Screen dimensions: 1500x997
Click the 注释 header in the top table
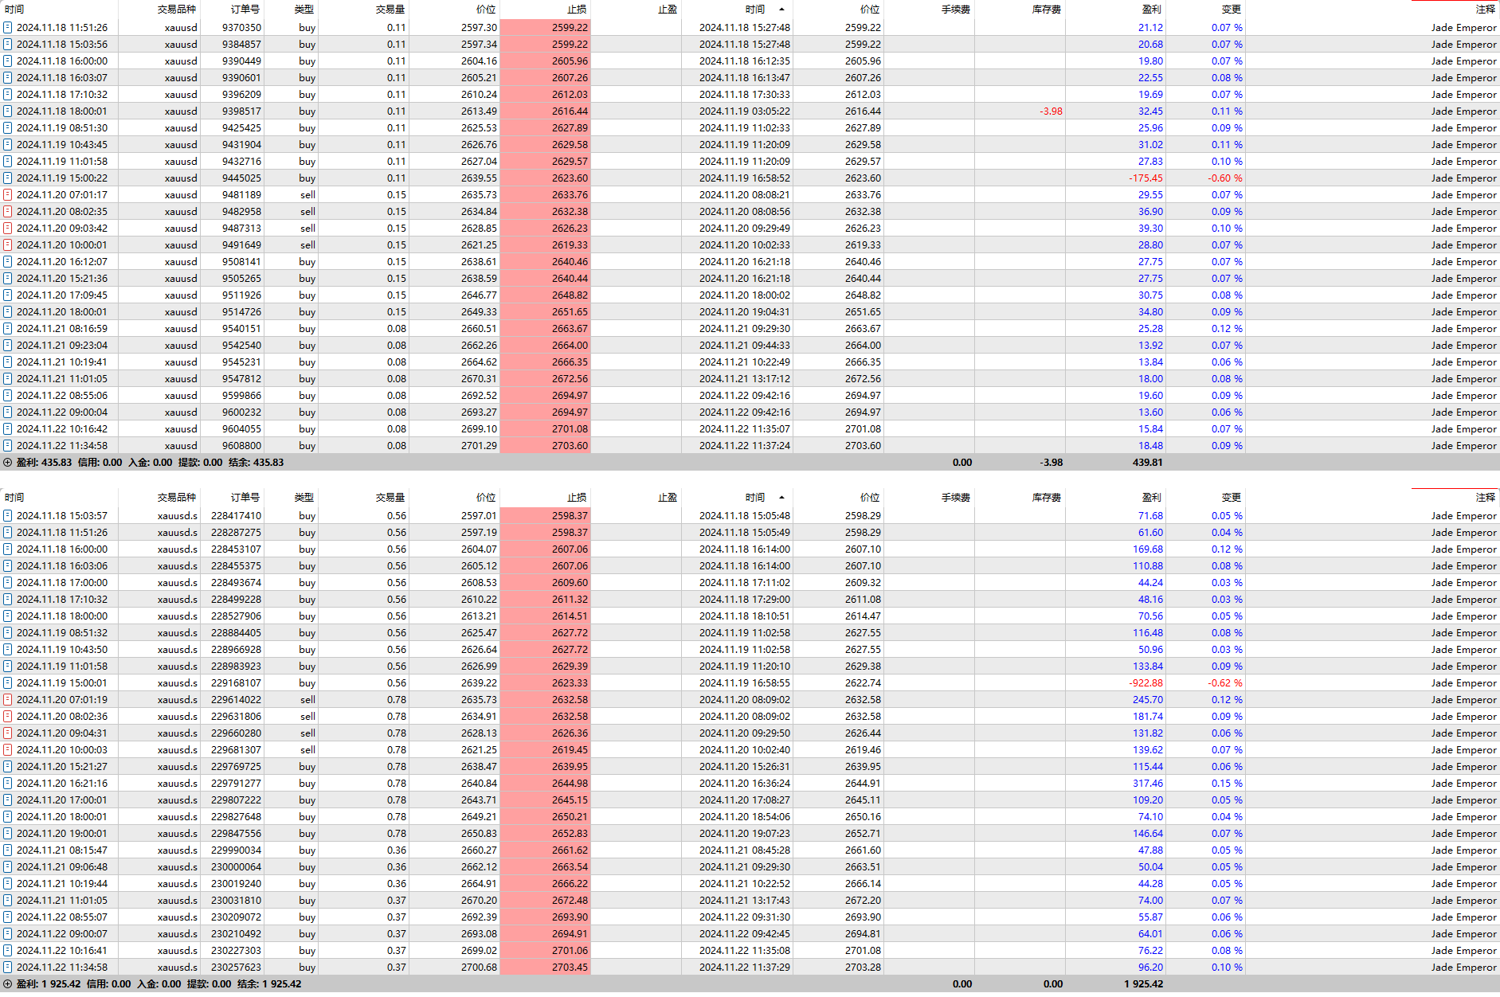pyautogui.click(x=1486, y=10)
